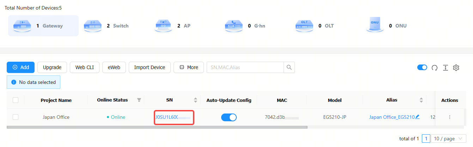Image resolution: width=473 pixels, height=147 pixels.
Task: Click the SN, MAC, Alias search field
Action: tap(245, 67)
